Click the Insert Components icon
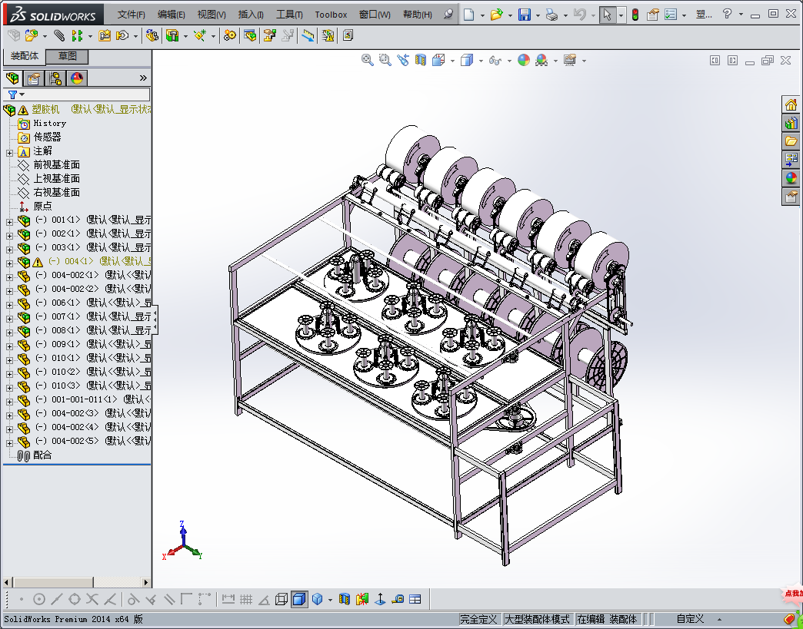Viewport: 803px width, 629px height. pos(32,35)
